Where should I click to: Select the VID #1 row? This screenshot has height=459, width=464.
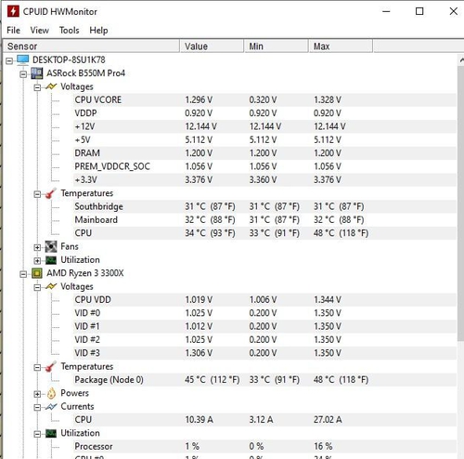(x=264, y=326)
